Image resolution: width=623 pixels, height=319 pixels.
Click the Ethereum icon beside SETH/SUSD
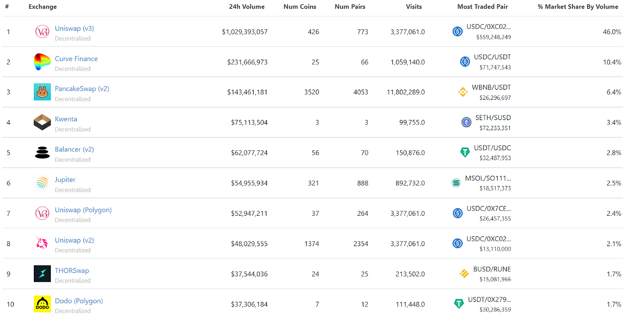tap(466, 122)
